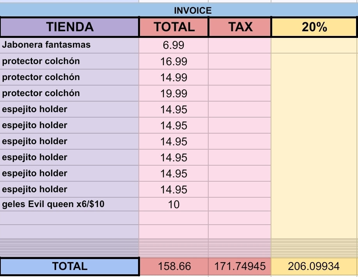Select the price cell with value 10
This screenshot has width=358, height=277.
tap(174, 204)
